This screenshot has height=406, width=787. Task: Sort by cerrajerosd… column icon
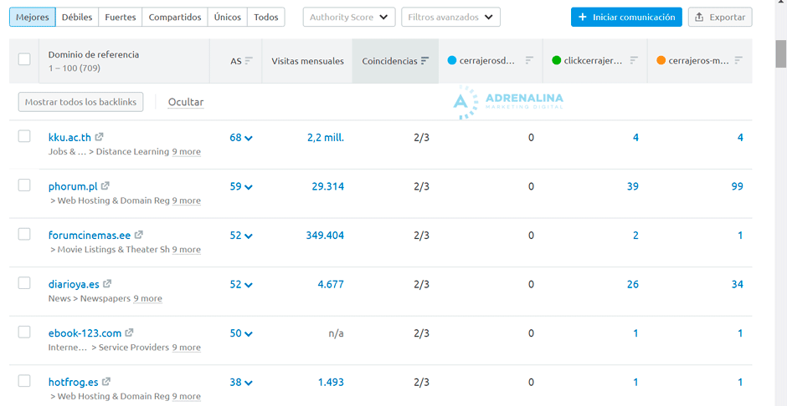click(529, 61)
